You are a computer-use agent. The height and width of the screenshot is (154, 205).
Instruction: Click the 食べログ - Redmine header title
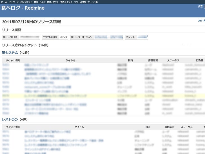tap(23, 8)
